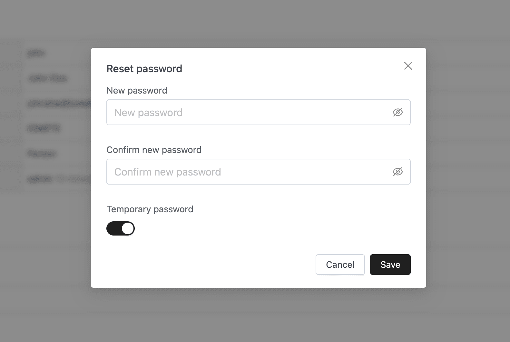Image resolution: width=510 pixels, height=342 pixels.
Task: Click the "Temporary password" label text
Action: click(x=150, y=209)
